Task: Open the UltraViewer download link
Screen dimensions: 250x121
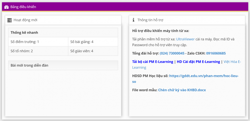Action: [x=186, y=39]
